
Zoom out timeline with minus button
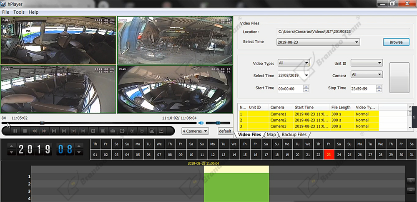(410, 190)
